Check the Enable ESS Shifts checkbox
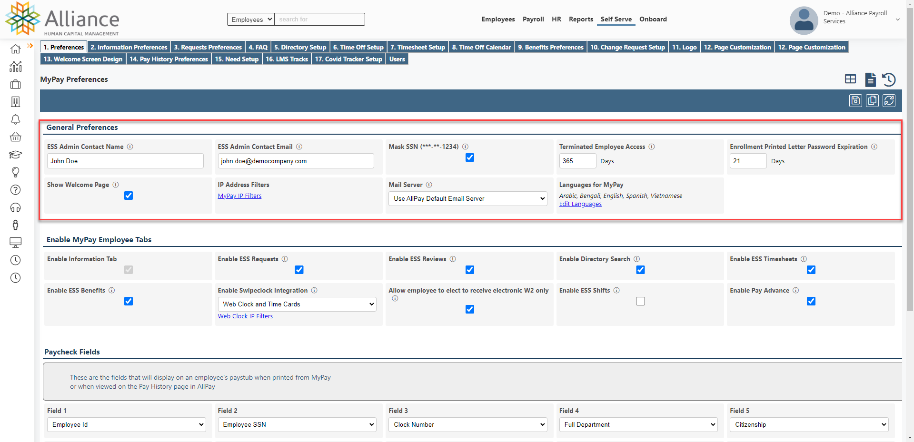Viewport: 914px width, 442px height. (x=641, y=301)
